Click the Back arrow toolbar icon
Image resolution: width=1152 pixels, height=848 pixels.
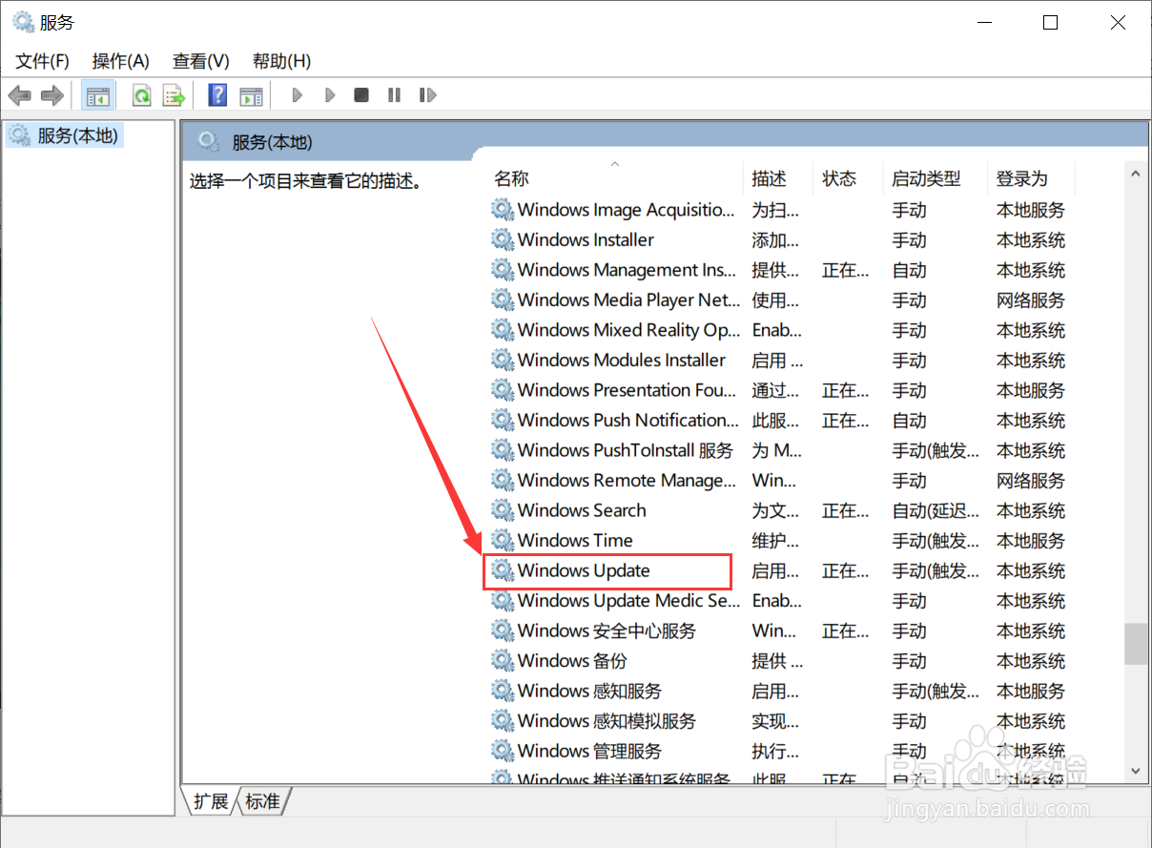tap(19, 95)
